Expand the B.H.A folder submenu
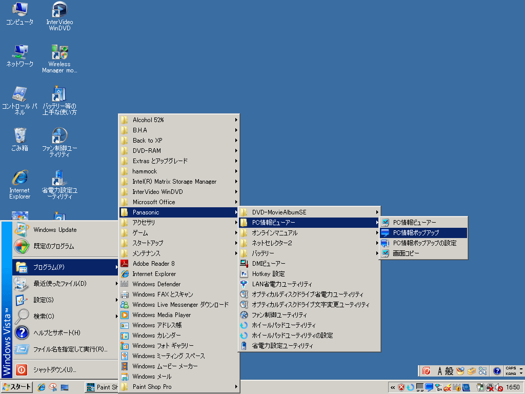 tap(179, 130)
